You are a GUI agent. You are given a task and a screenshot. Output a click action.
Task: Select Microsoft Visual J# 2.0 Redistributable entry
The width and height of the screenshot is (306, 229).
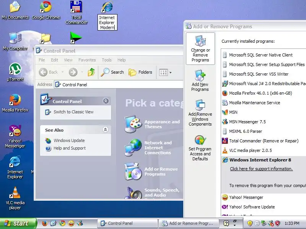264,84
